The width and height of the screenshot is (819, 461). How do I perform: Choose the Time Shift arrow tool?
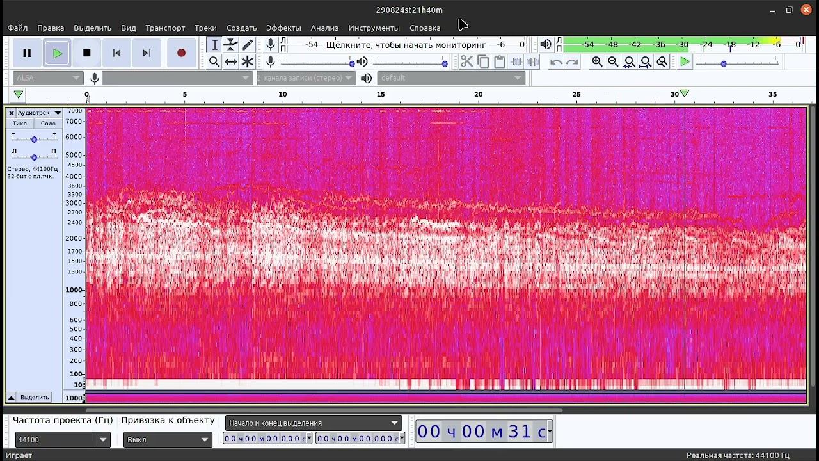[x=230, y=61]
